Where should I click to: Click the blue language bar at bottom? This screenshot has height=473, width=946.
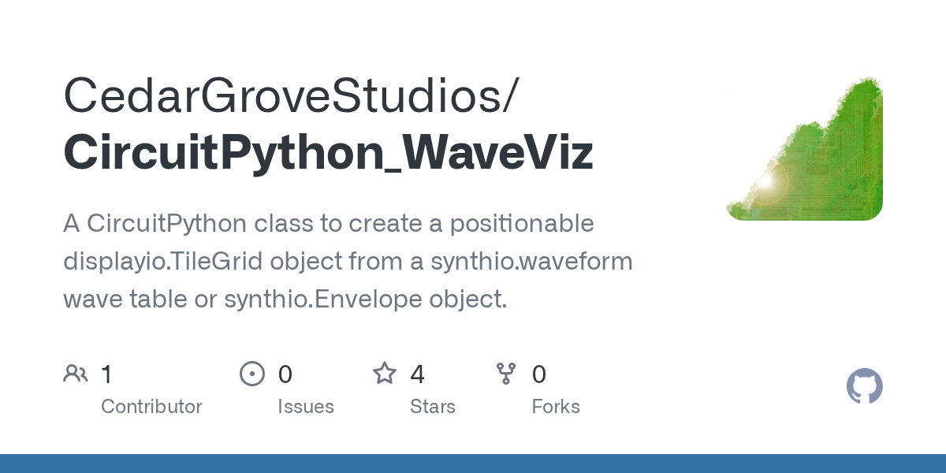click(x=473, y=464)
